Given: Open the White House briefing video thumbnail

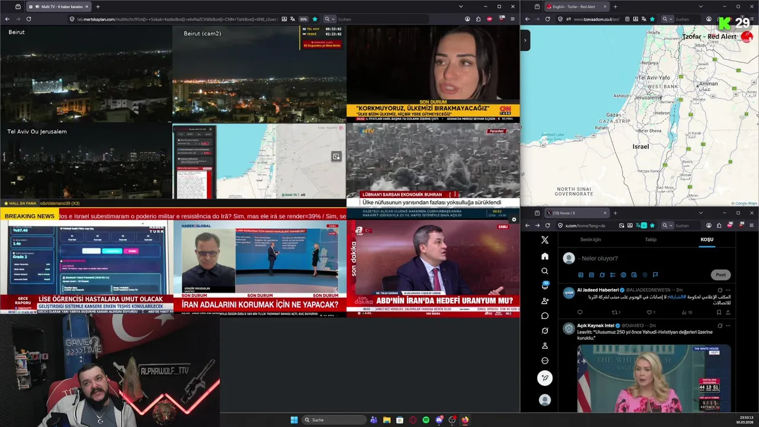Looking at the screenshot, I should 654,378.
